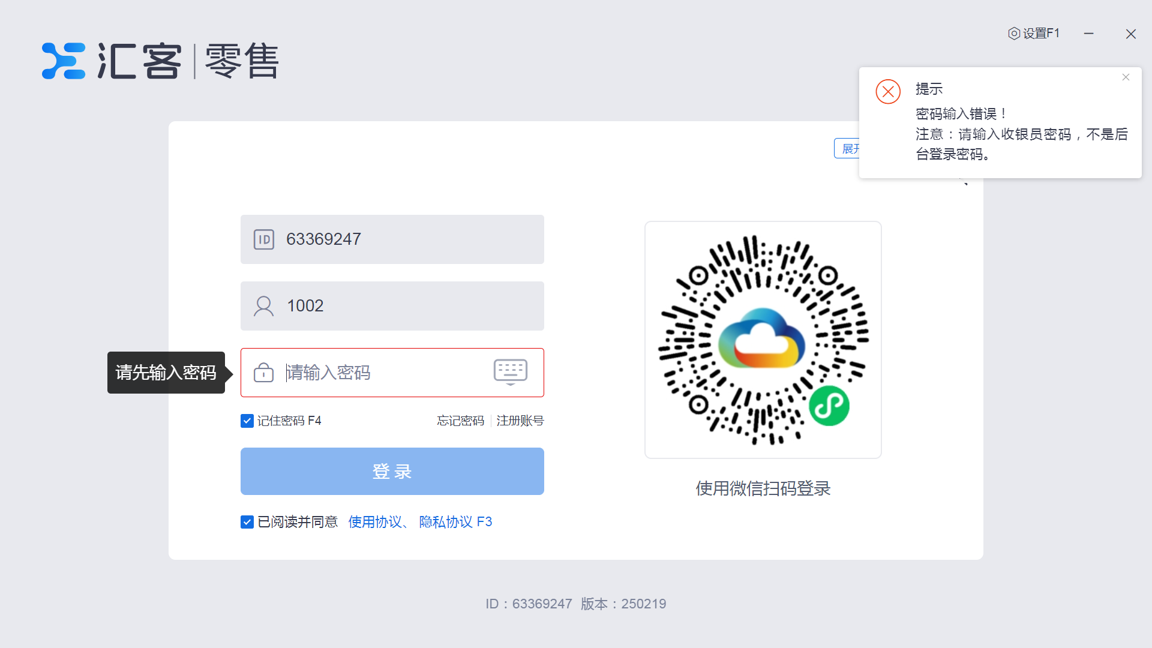The height and width of the screenshot is (648, 1152).
Task: Close the login window
Action: (x=1131, y=34)
